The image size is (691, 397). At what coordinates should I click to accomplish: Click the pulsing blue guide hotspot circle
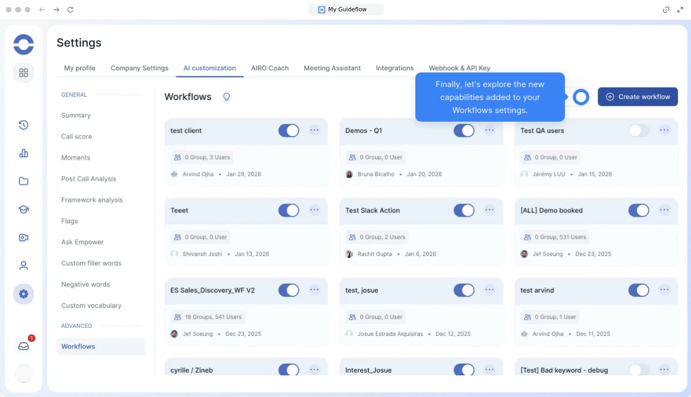point(581,97)
